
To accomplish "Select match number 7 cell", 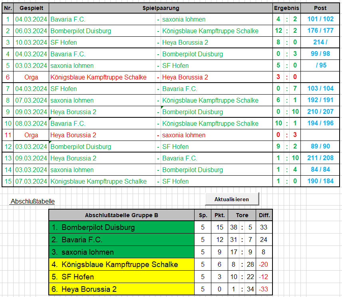I will (8, 89).
